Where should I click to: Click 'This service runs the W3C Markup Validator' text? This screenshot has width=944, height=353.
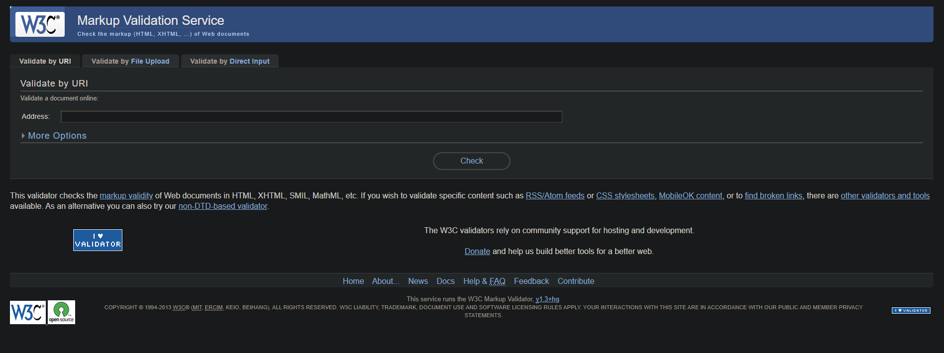(470, 299)
